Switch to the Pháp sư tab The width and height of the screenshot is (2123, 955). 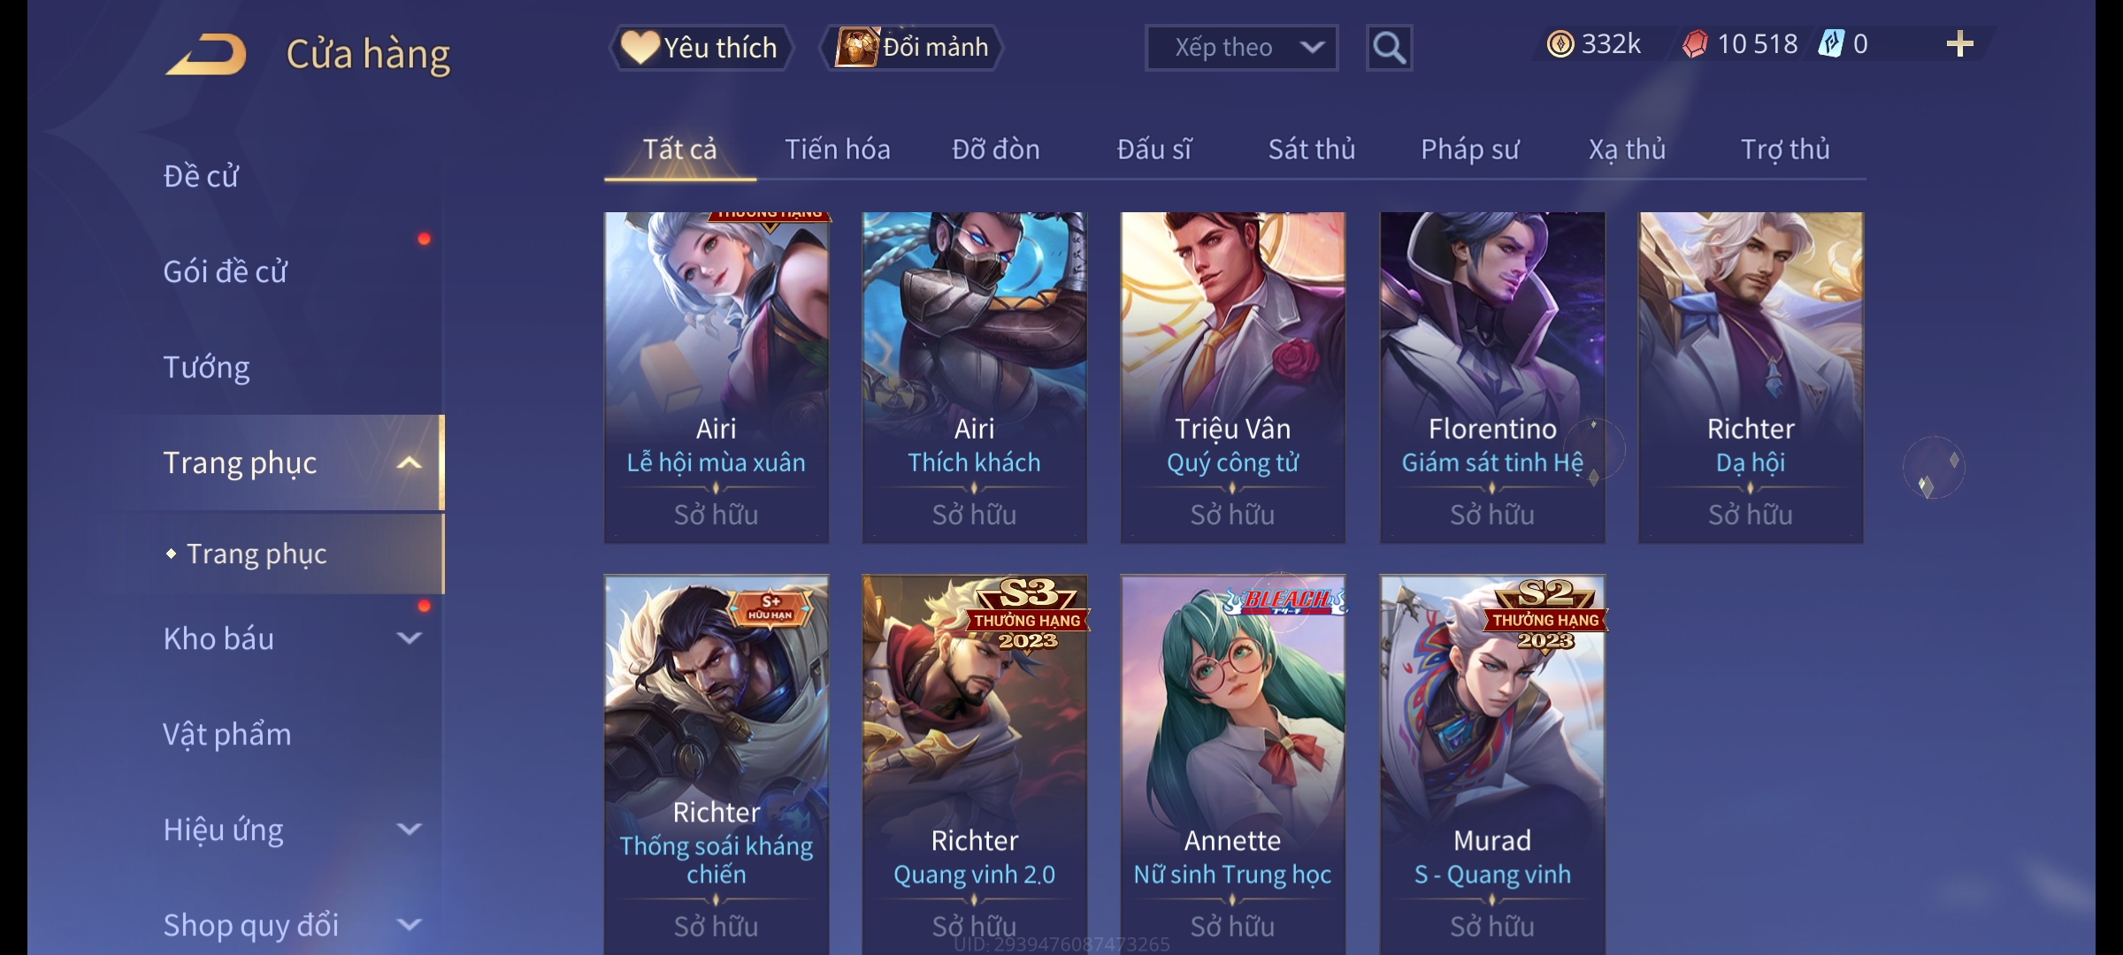1469,149
